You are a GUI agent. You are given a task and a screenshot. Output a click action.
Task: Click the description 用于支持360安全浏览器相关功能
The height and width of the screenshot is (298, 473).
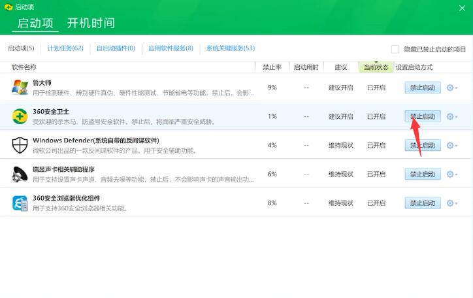pyautogui.click(x=80, y=208)
